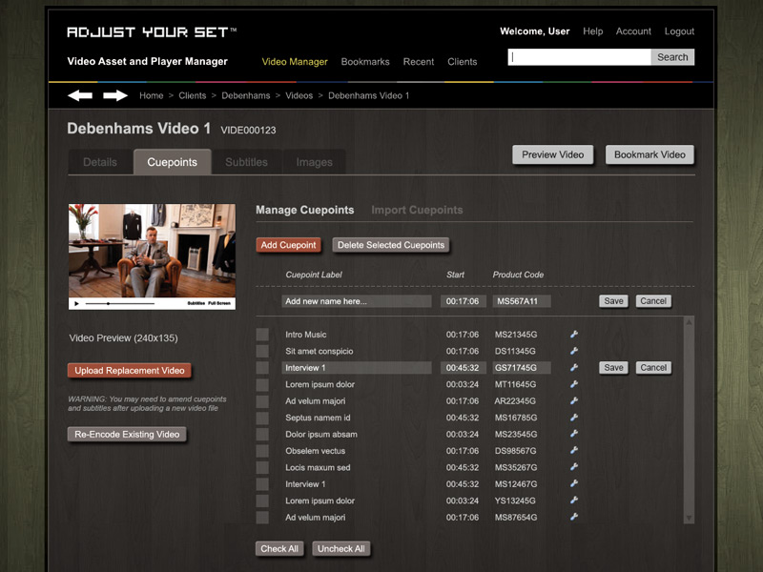Image resolution: width=763 pixels, height=572 pixels.
Task: Click wrench icon for Locis maxum sed
Action: pyautogui.click(x=574, y=467)
